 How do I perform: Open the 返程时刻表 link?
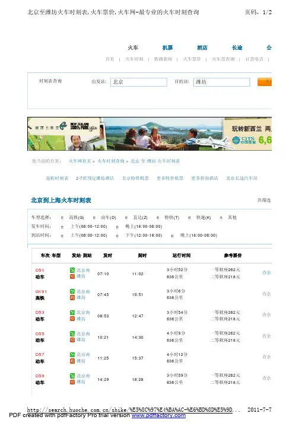57,178
